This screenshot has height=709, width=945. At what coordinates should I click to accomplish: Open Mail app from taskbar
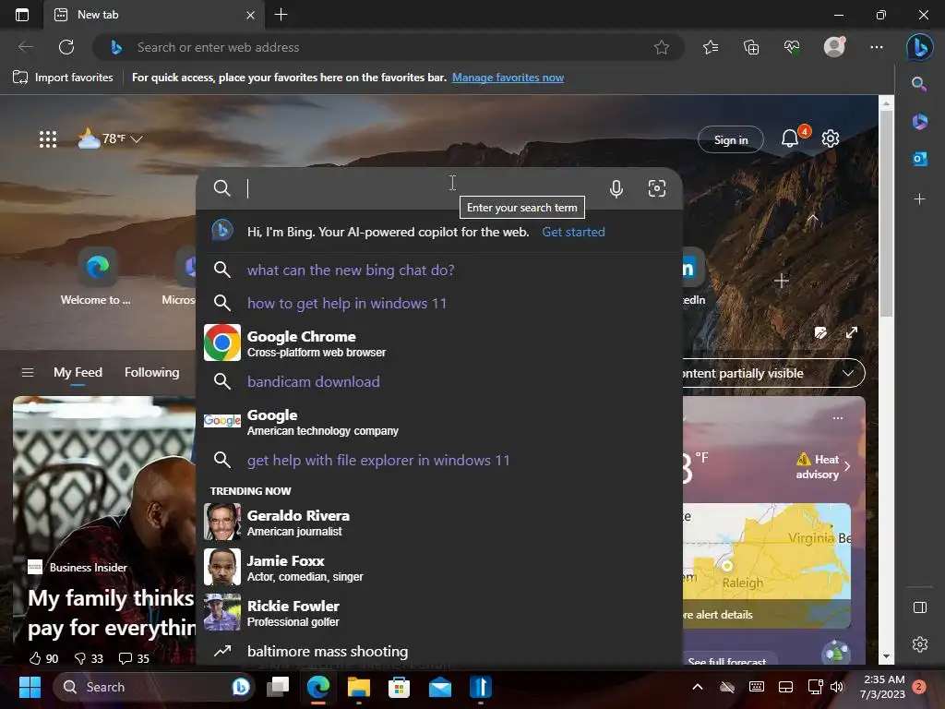pos(440,687)
